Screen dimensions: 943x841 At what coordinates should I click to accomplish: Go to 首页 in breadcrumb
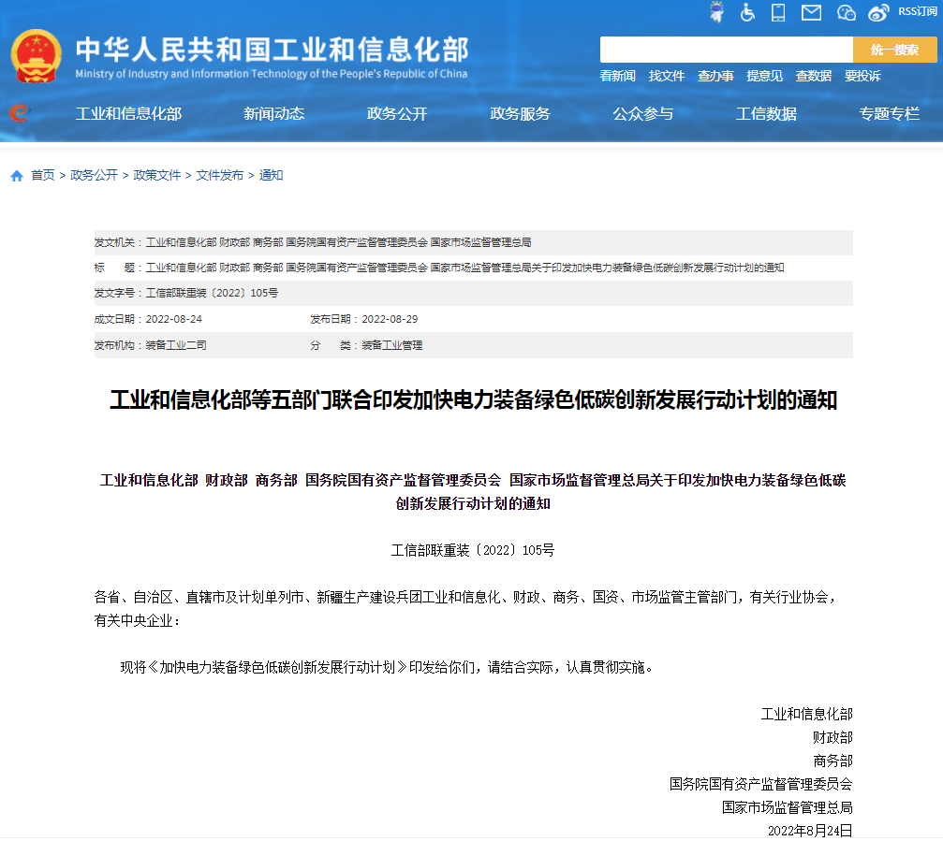(43, 175)
